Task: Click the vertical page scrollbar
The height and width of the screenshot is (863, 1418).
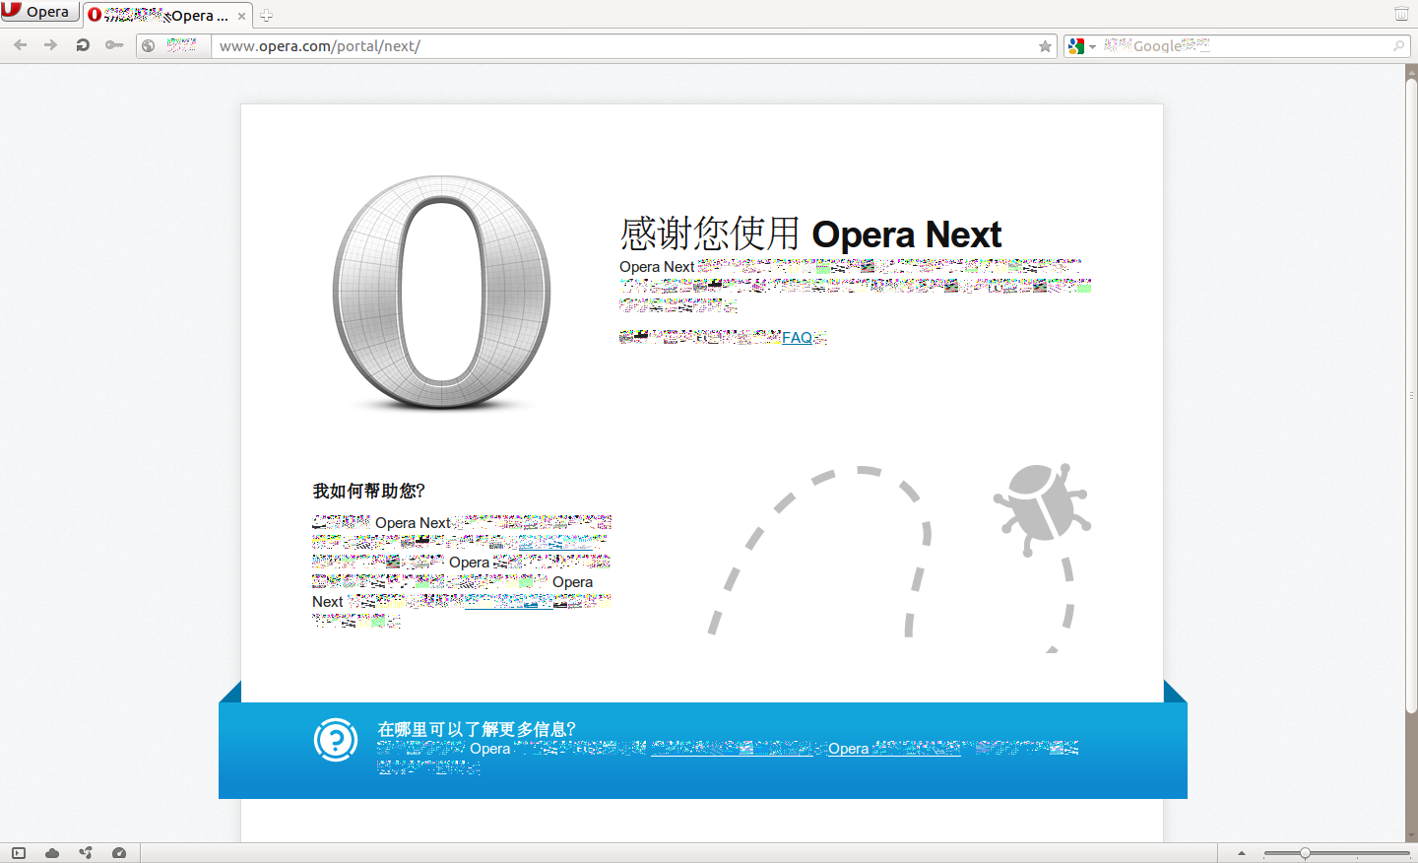Action: (1411, 394)
